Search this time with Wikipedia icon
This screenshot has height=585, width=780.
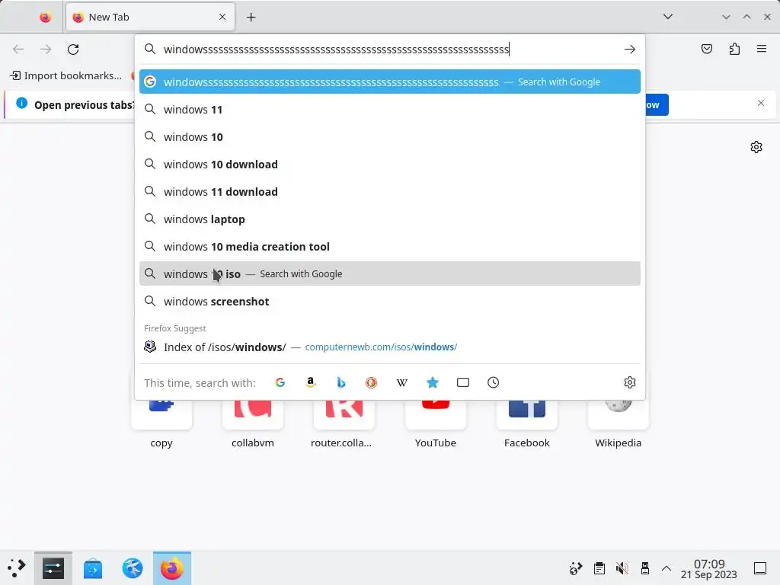(x=402, y=382)
